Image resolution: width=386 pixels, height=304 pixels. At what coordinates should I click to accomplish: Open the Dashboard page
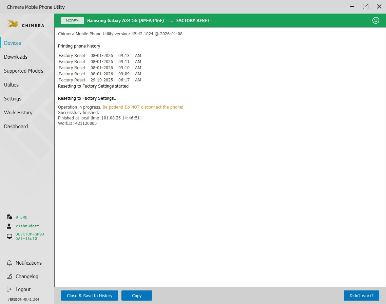click(16, 127)
